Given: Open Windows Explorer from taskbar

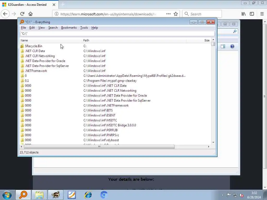Looking at the screenshot, I should (40, 195).
